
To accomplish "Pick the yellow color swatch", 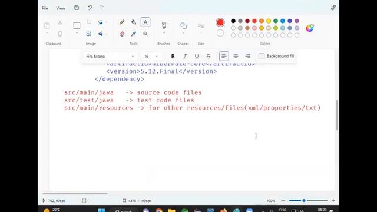I will click(x=269, y=21).
